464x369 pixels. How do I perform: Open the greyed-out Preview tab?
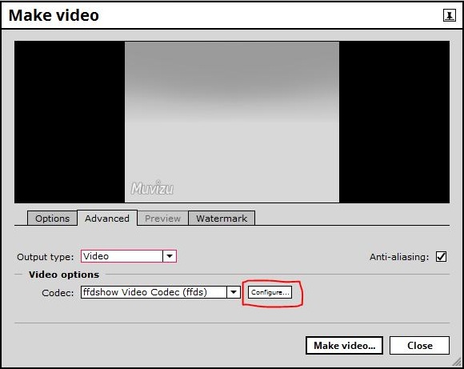click(x=162, y=219)
